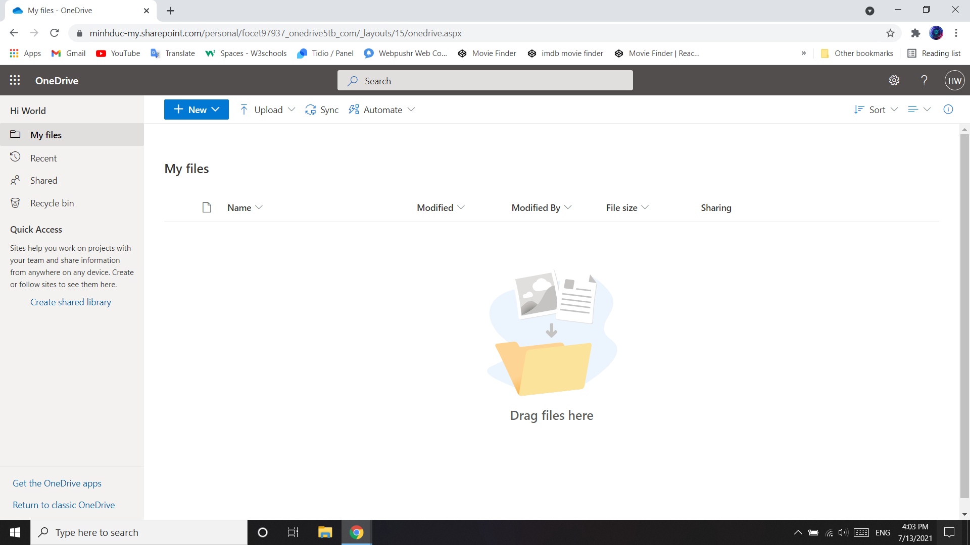Open the Automate tool
Screen dimensions: 970x545
click(376, 110)
